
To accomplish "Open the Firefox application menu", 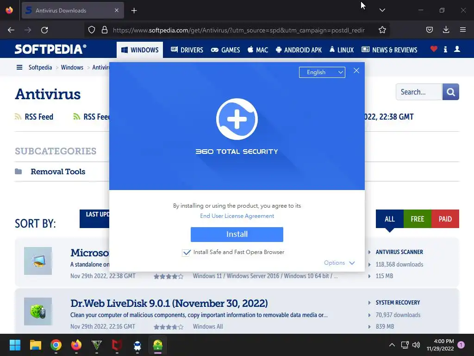I will [x=463, y=30].
